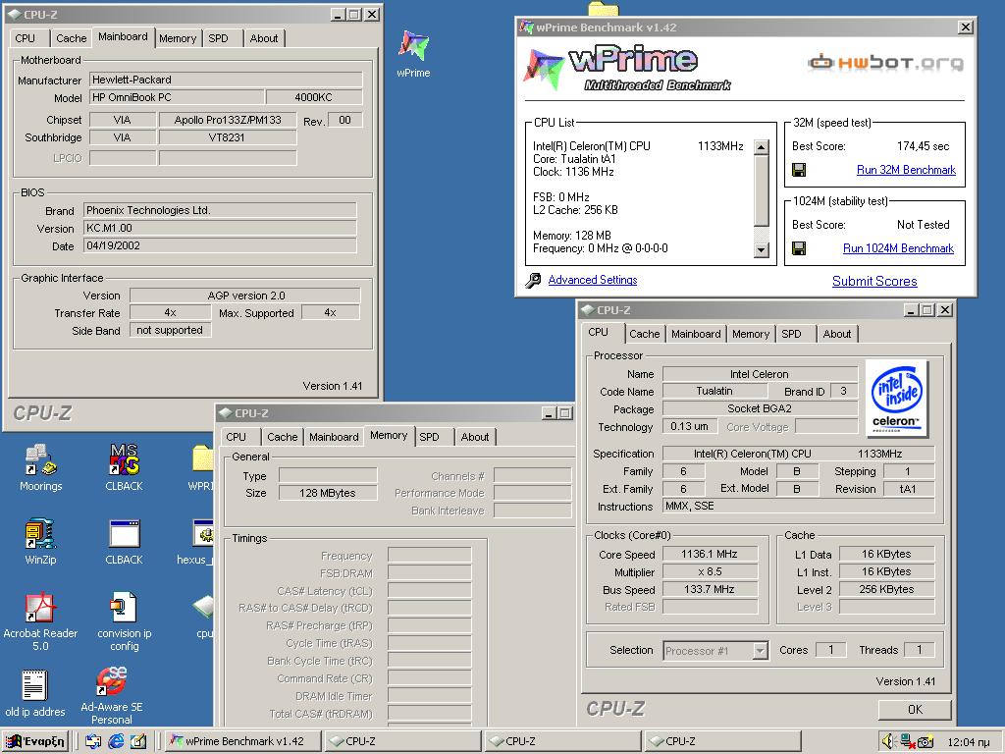Select the Acrobat Reader 5.0 icon
The width and height of the screenshot is (1005, 754).
(x=40, y=620)
